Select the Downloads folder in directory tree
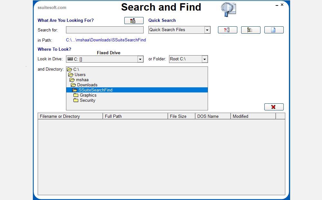Screen dimensions: 322x200 tap(87, 85)
